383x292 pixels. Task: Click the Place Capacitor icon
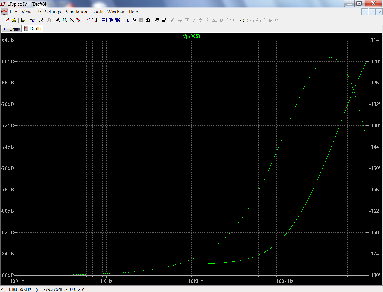click(200, 20)
